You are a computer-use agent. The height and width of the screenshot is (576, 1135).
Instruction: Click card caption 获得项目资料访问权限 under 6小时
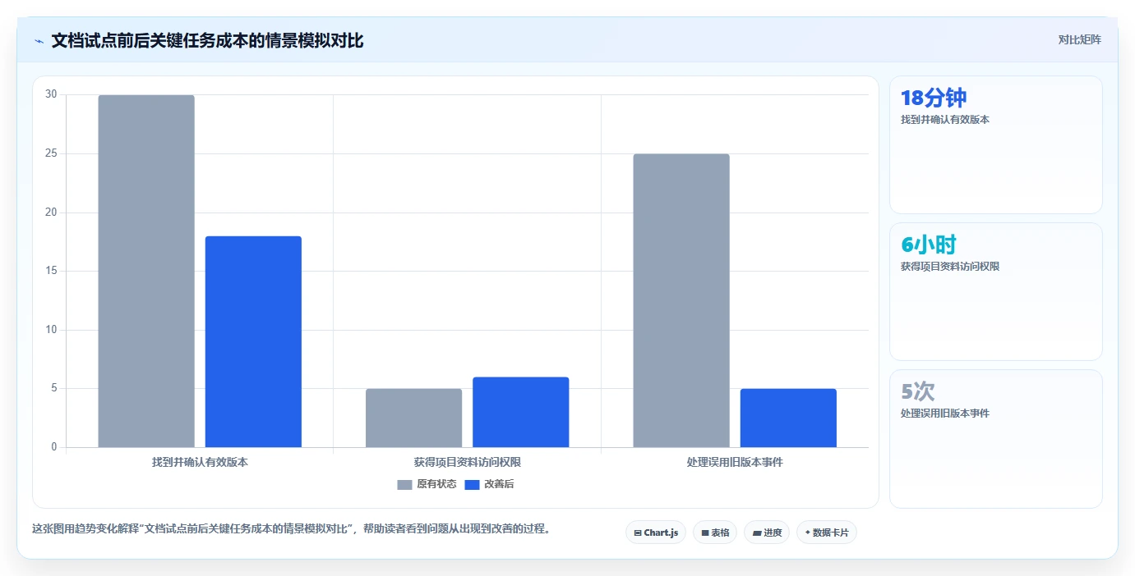[x=950, y=267]
